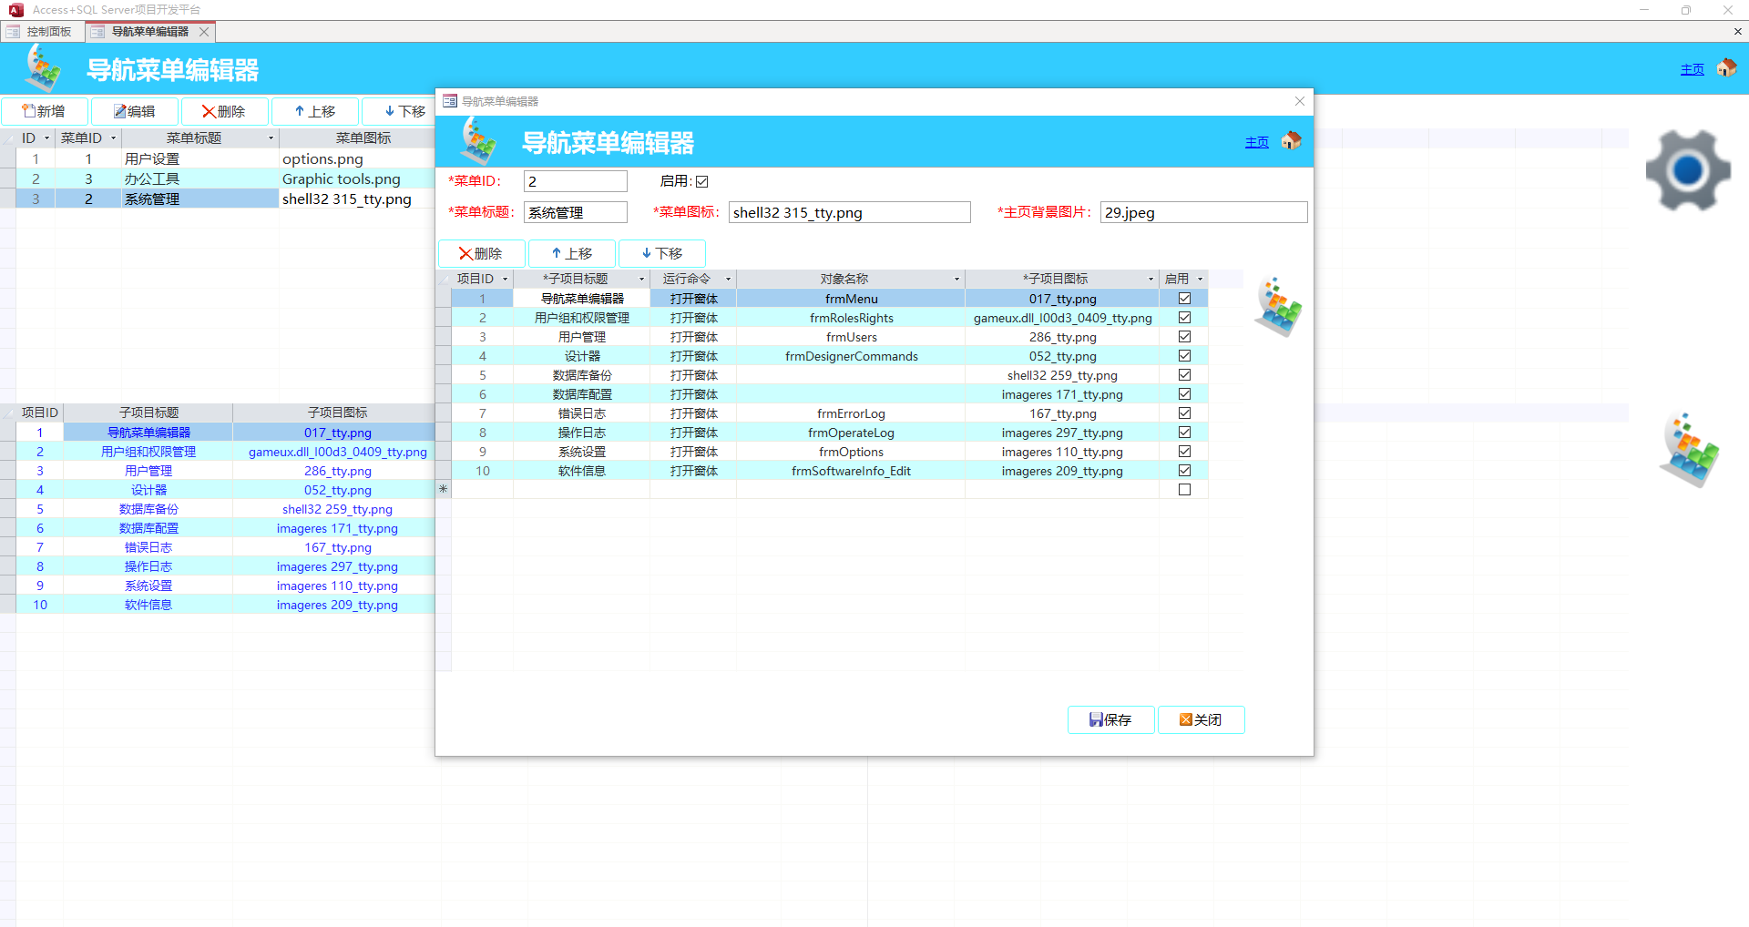1749x927 pixels.
Task: Open the 主页 link in the dialog
Action: pos(1257,142)
